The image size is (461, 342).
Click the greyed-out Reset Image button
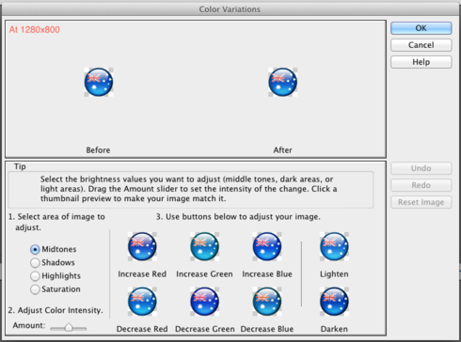coord(421,202)
